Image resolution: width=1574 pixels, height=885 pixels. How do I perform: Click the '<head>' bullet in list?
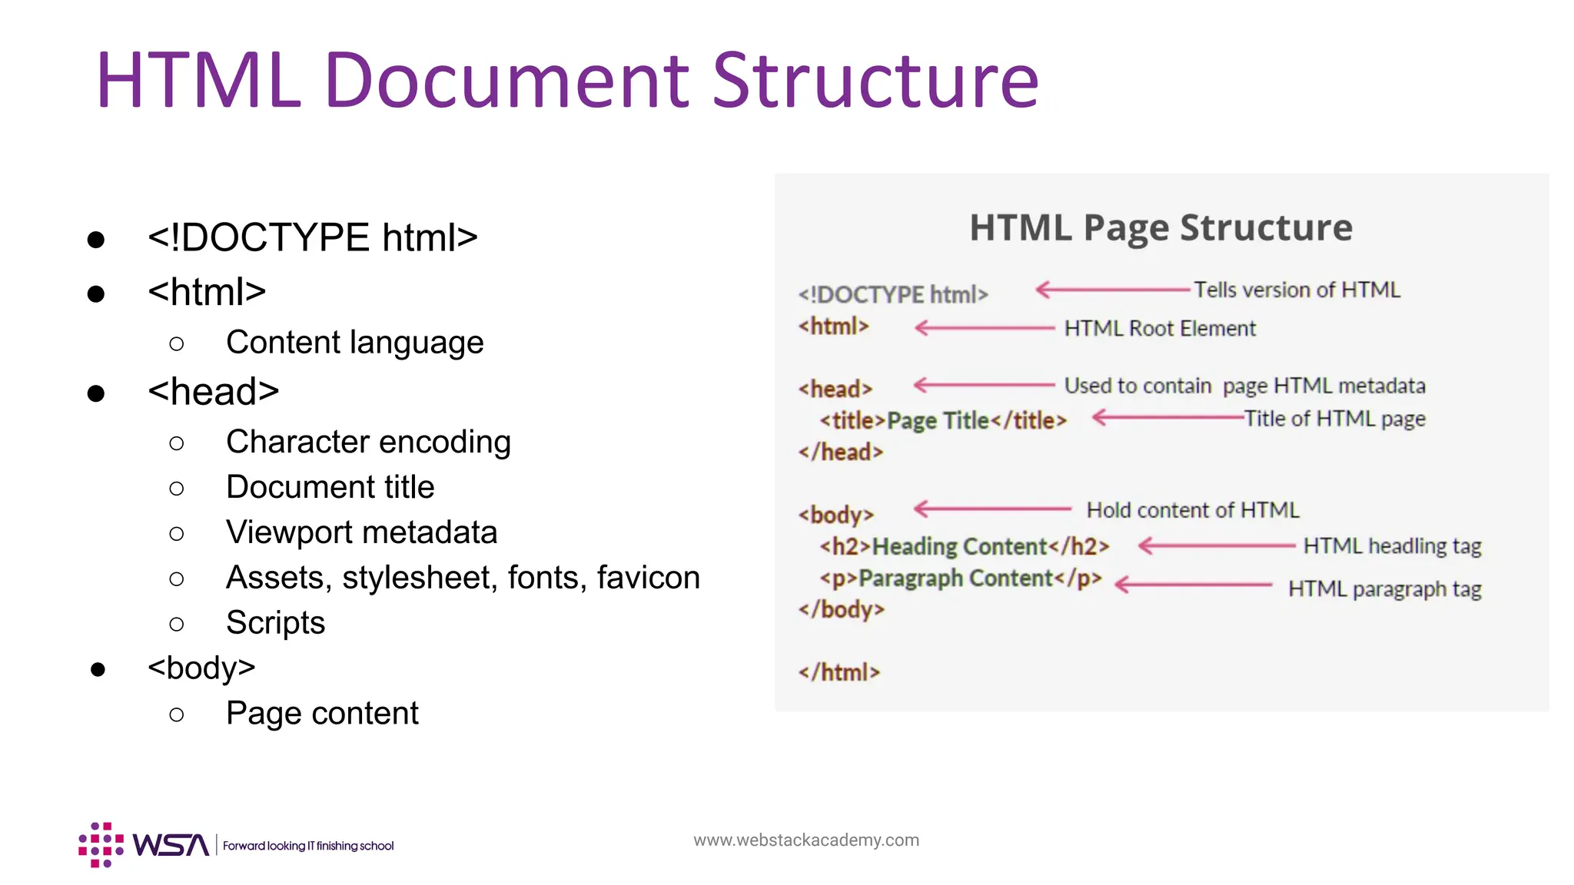pos(213,391)
